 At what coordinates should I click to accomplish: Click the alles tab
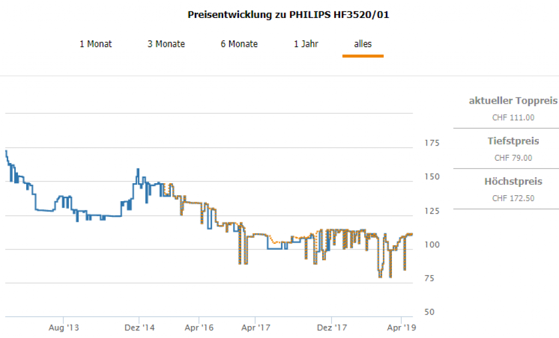click(x=363, y=44)
